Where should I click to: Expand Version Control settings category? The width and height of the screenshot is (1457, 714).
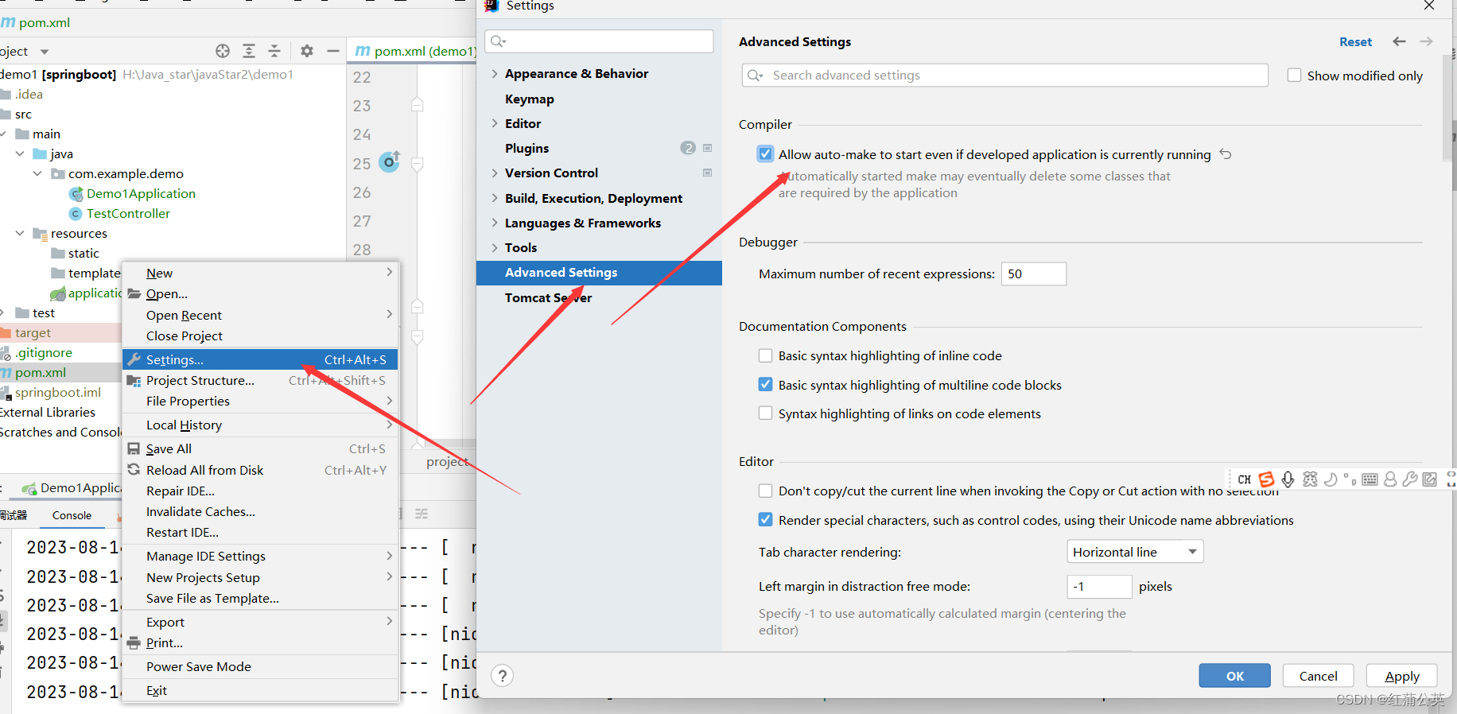[x=495, y=173]
